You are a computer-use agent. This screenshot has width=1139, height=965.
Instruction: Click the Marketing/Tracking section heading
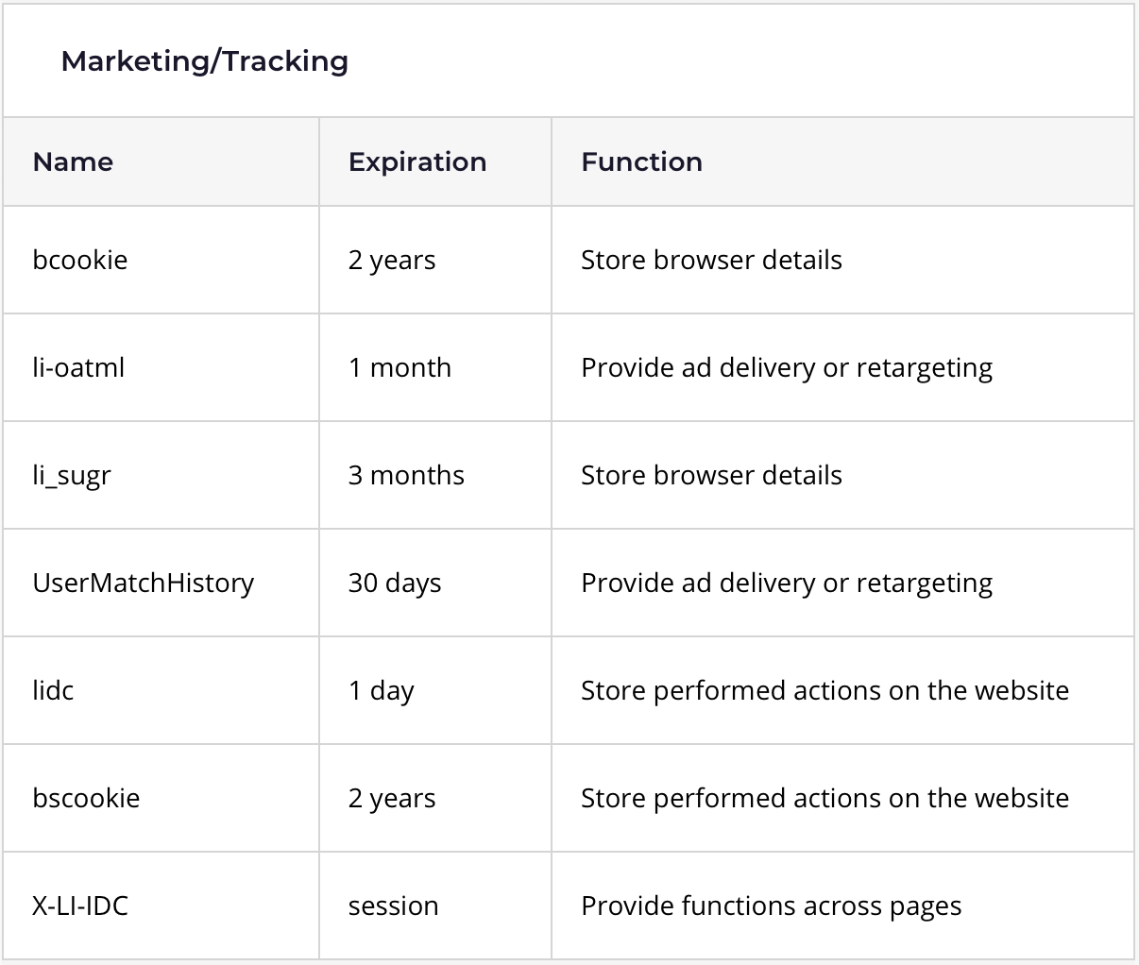click(x=204, y=61)
